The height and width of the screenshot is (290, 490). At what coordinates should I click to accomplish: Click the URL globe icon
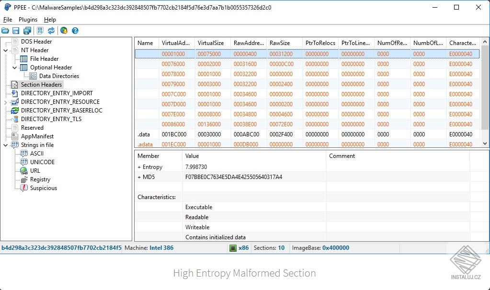[x=24, y=171]
